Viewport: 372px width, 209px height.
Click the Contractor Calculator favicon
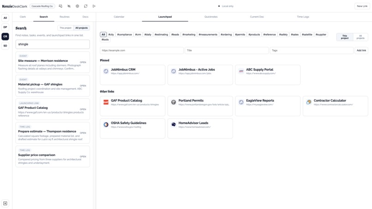coord(309,102)
